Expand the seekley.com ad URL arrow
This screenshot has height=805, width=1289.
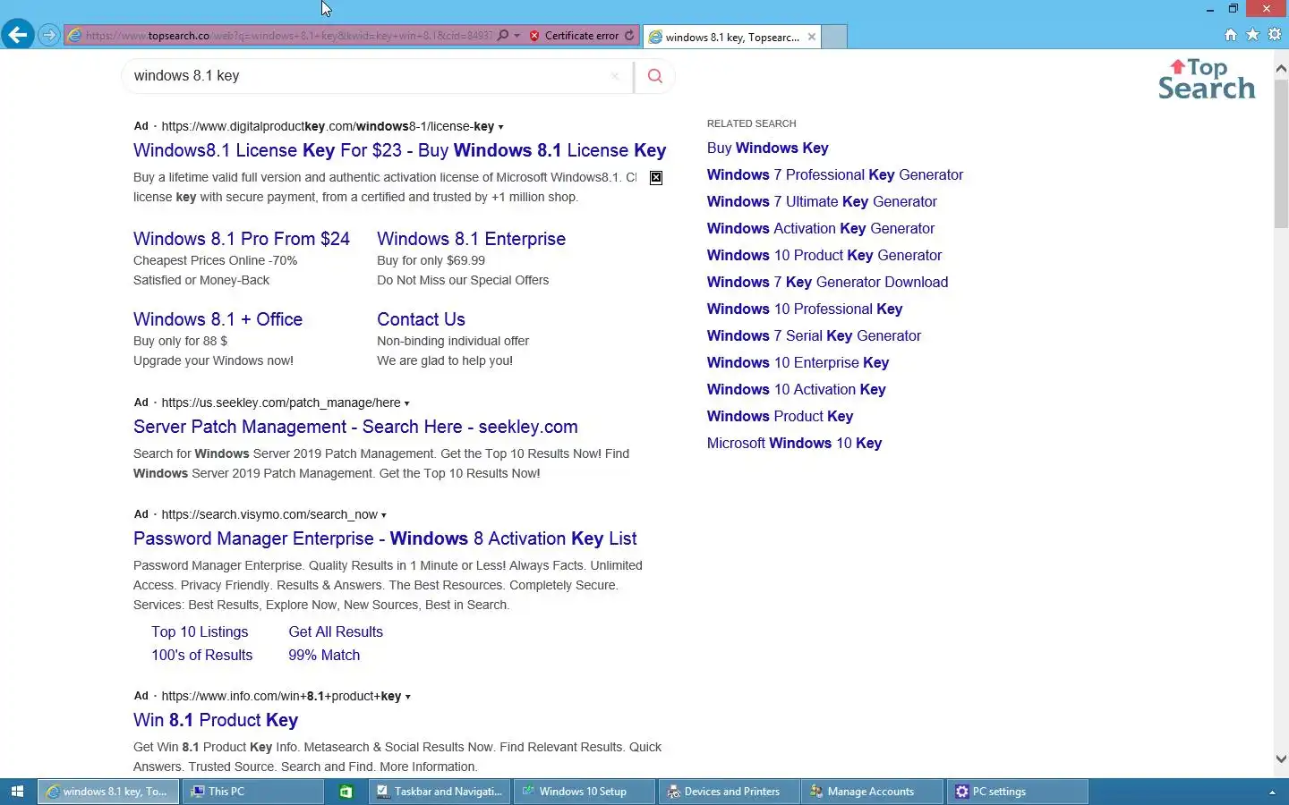pyautogui.click(x=406, y=403)
